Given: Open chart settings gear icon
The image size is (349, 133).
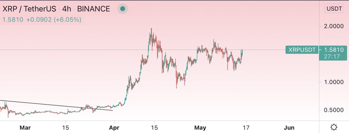Looking at the screenshot, I should coord(334,128).
